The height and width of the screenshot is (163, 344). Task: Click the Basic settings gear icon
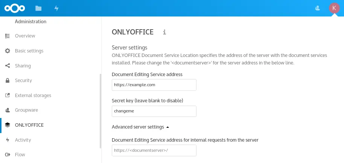click(x=8, y=51)
